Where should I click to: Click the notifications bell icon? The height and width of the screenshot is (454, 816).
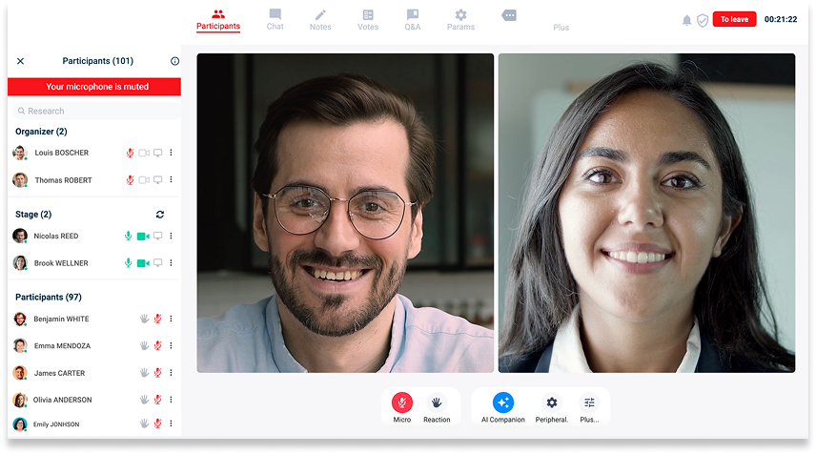pyautogui.click(x=686, y=20)
